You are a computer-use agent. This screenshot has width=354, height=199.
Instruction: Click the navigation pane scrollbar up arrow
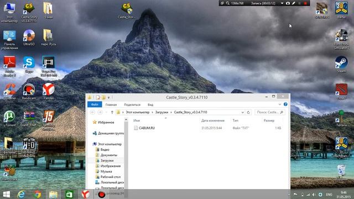click(x=126, y=120)
